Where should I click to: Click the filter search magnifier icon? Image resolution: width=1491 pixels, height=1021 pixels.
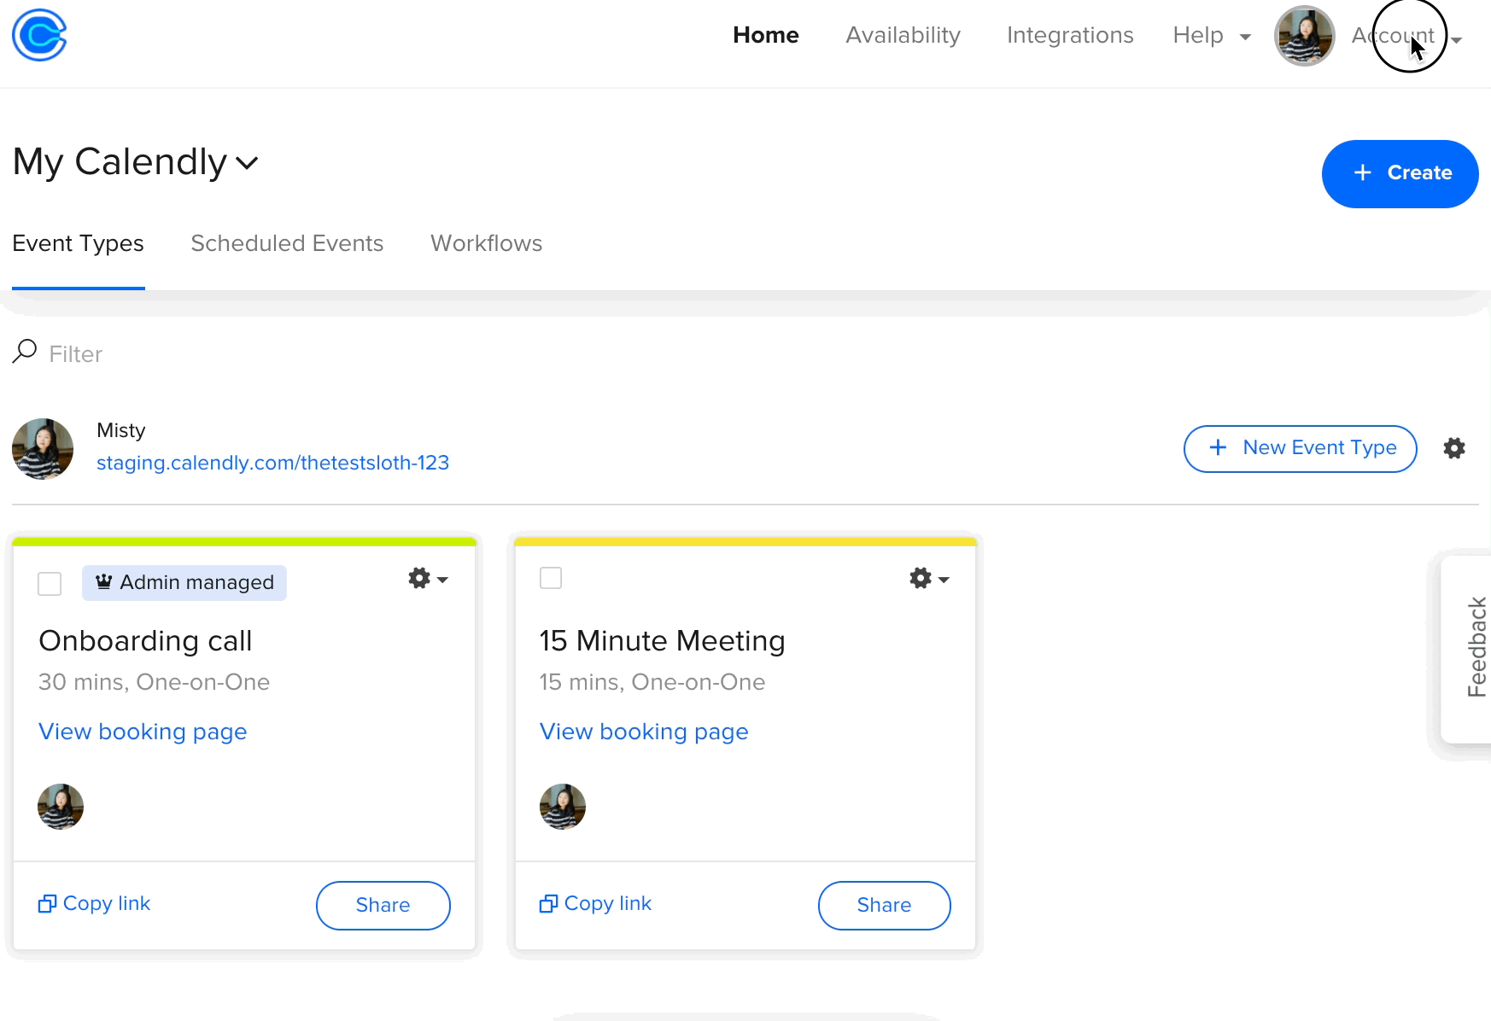coord(25,351)
